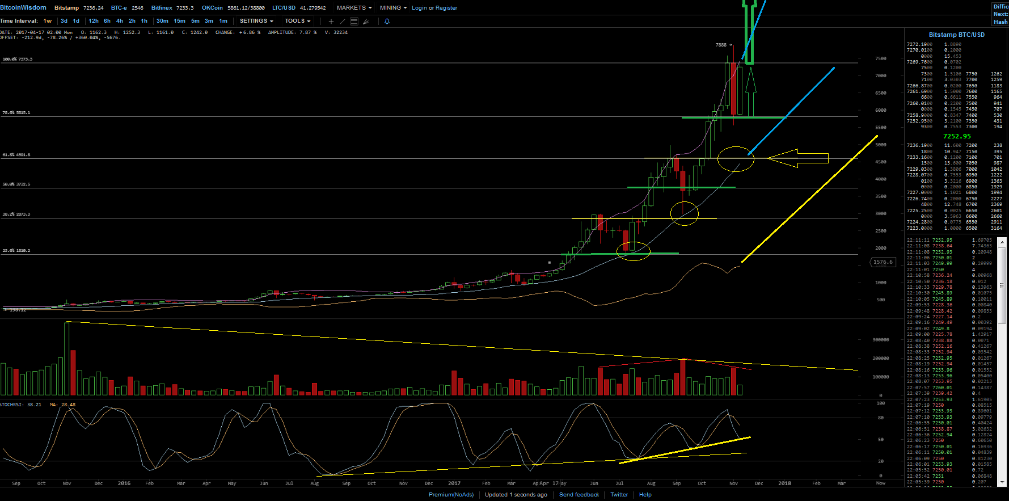Click the 2017 label on time axis
Viewport: 1009px width, 501px height.
point(454,483)
